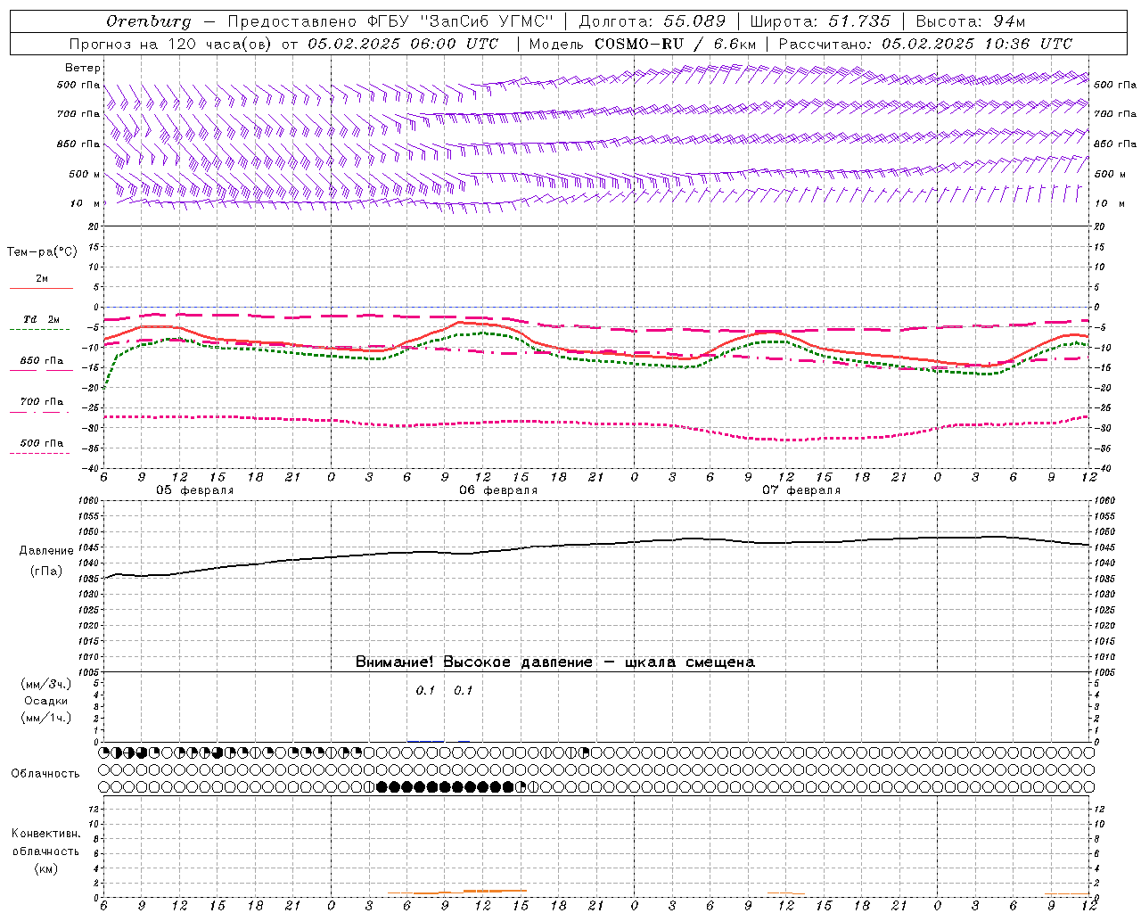Select the date label 06 февраля
The width and height of the screenshot is (1141, 913).
(x=498, y=490)
